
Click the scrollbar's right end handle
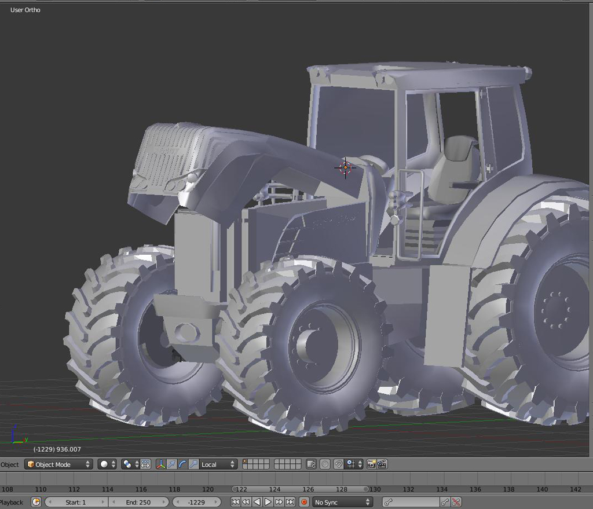tap(366, 489)
